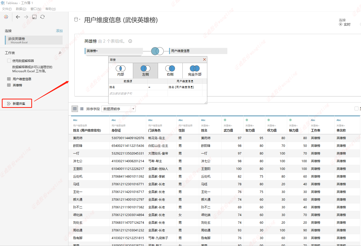Viewport: 361px width, 246px height.
Task: Click the 用户维度信息 table pill on canvas
Action: coord(198,51)
